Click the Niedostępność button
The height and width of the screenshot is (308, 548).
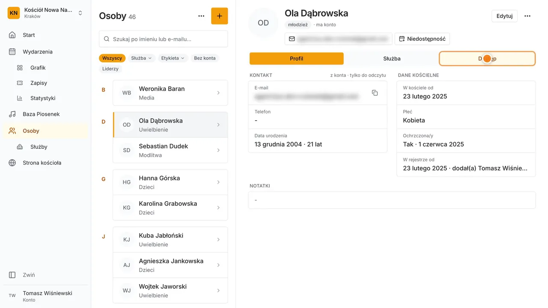click(x=422, y=39)
